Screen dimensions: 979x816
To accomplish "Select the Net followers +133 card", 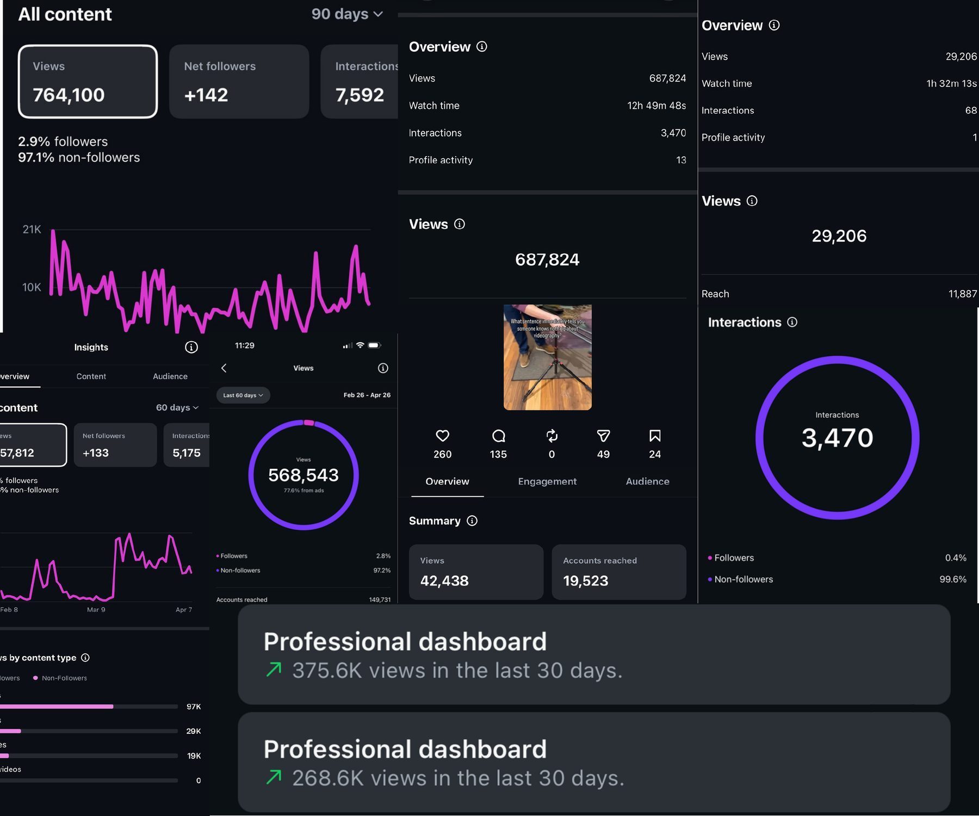I will click(115, 445).
